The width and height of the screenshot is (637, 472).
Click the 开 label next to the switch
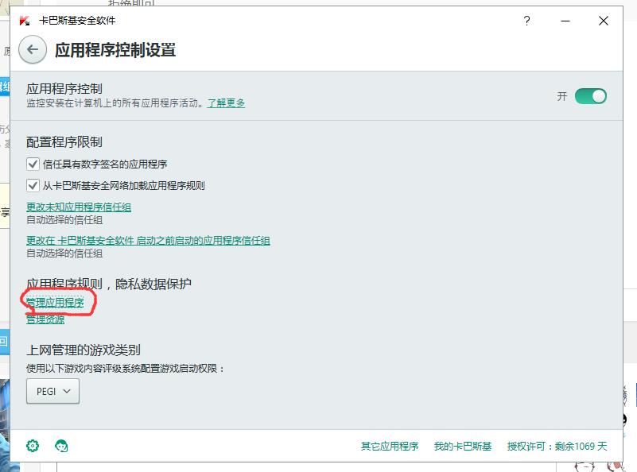(x=562, y=96)
